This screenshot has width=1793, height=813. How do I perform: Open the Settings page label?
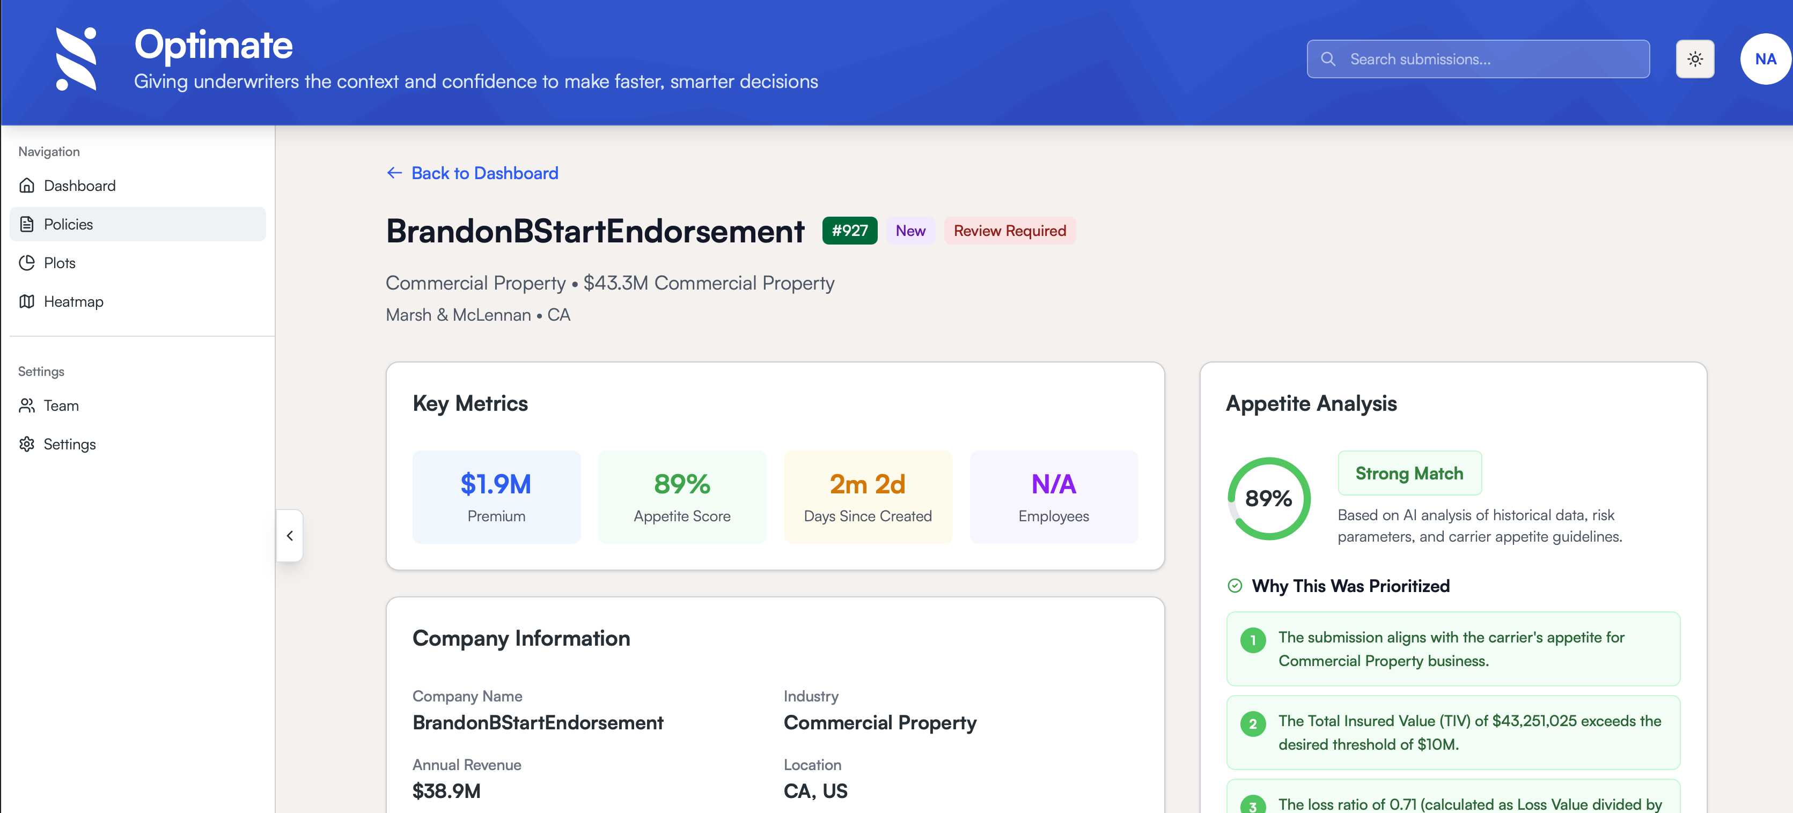pyautogui.click(x=70, y=444)
